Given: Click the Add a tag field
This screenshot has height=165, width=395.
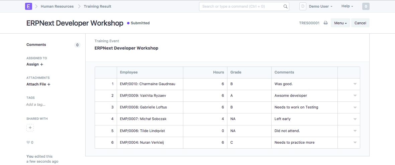Looking at the screenshot, I should (x=36, y=104).
